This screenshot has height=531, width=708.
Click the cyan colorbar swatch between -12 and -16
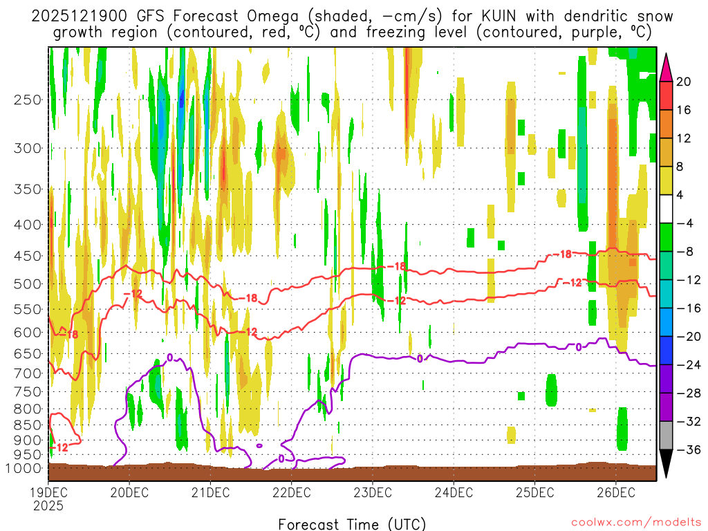click(666, 294)
